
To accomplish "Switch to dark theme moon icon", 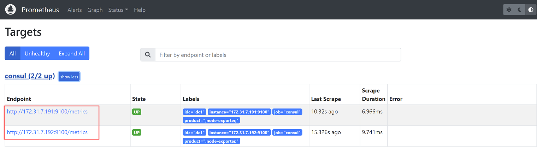I will point(520,10).
